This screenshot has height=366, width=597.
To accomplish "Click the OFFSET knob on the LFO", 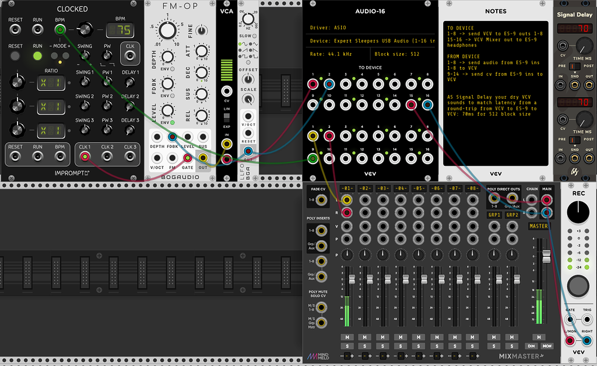I will tap(248, 79).
